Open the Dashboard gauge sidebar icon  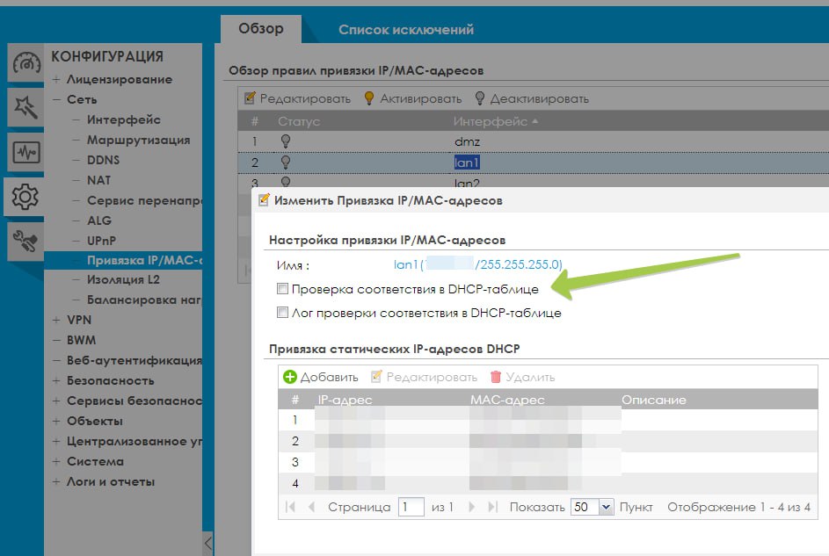click(x=25, y=63)
